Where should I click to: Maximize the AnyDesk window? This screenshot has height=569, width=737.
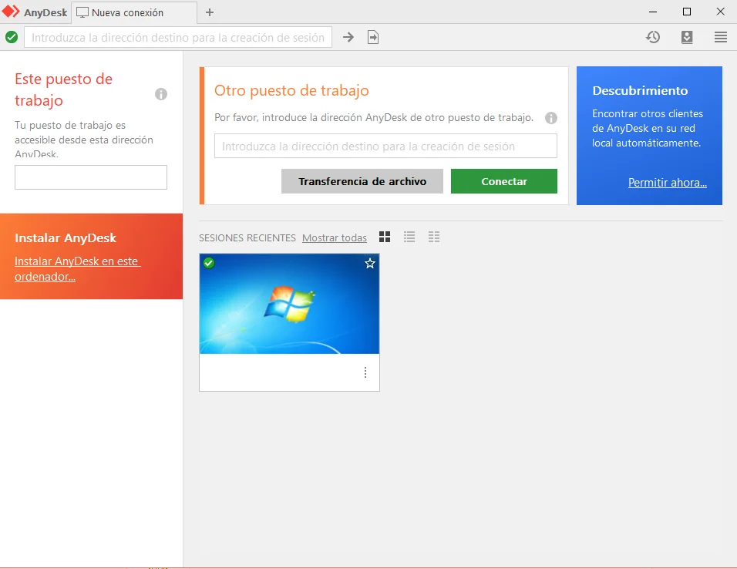[687, 12]
